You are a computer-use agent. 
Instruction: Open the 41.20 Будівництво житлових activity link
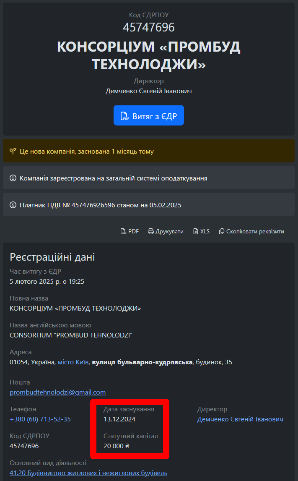[x=88, y=473]
